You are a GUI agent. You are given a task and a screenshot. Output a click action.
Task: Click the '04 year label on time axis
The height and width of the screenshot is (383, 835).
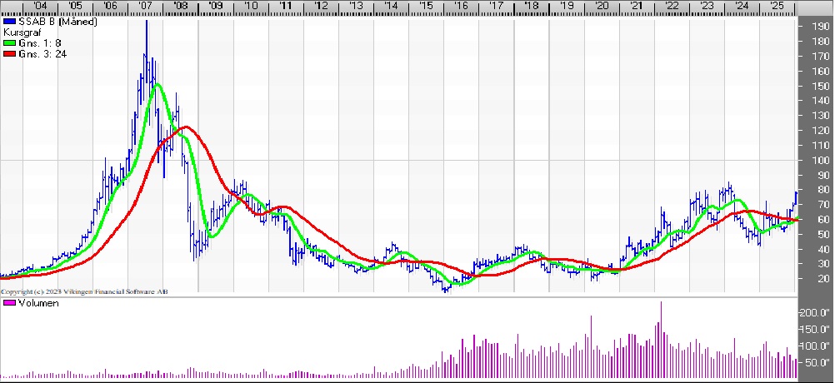40,7
